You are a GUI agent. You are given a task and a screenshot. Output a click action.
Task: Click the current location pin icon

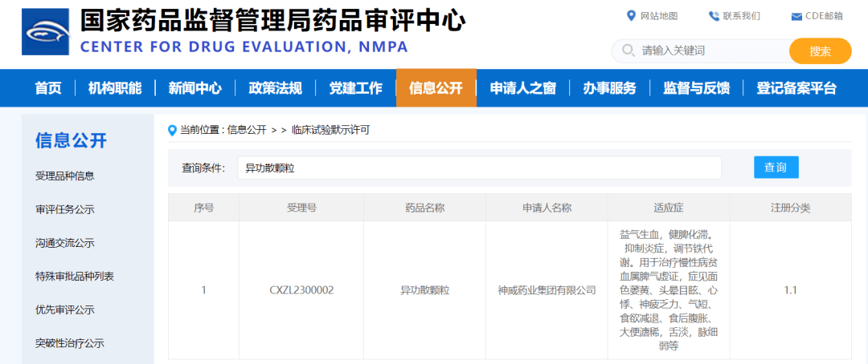coord(172,131)
